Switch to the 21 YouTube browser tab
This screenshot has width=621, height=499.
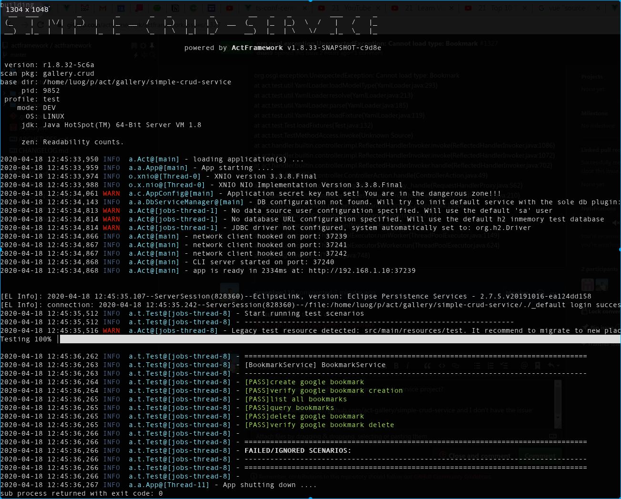tap(344, 8)
